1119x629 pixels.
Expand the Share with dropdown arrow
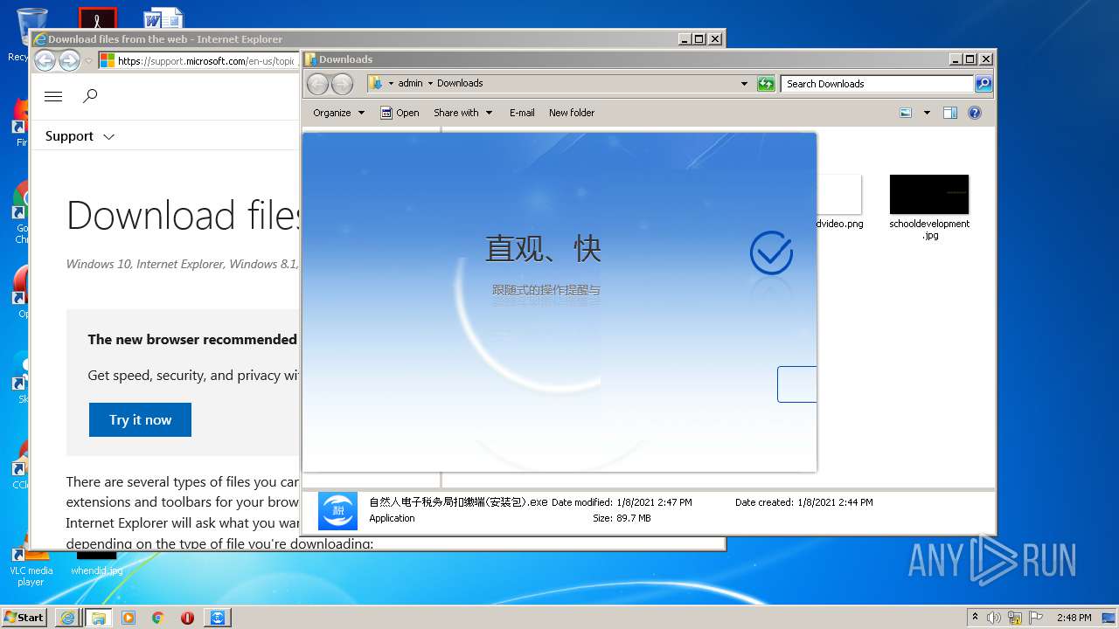pos(489,113)
